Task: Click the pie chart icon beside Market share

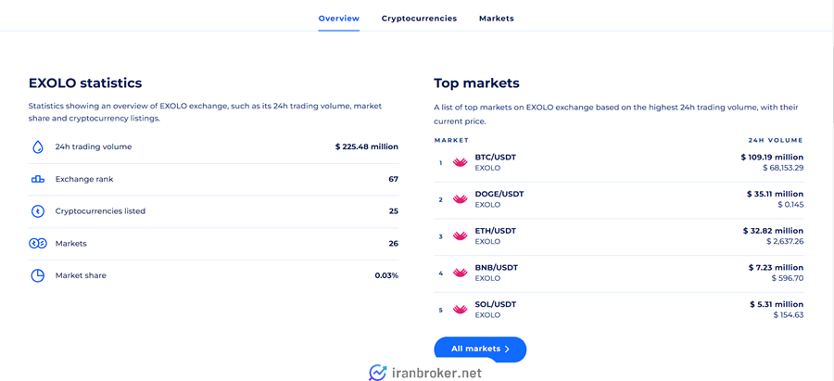Action: 38,275
